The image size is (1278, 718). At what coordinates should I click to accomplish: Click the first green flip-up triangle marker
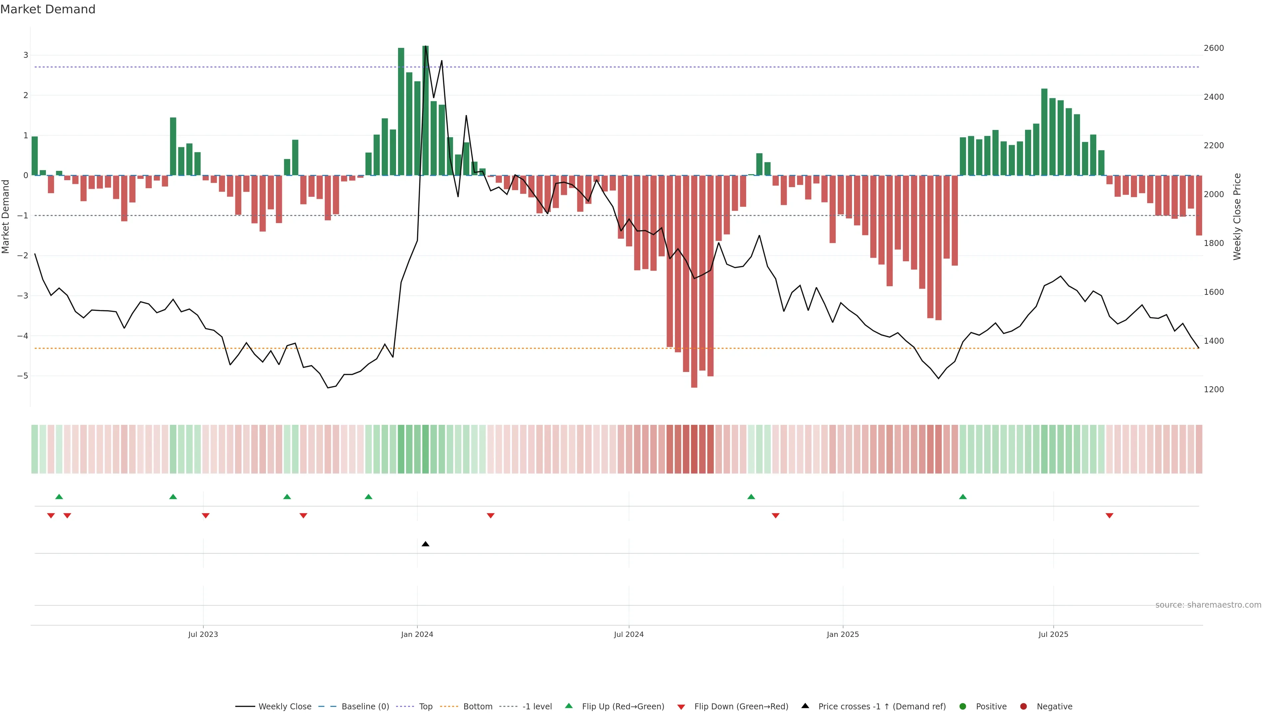click(x=59, y=497)
